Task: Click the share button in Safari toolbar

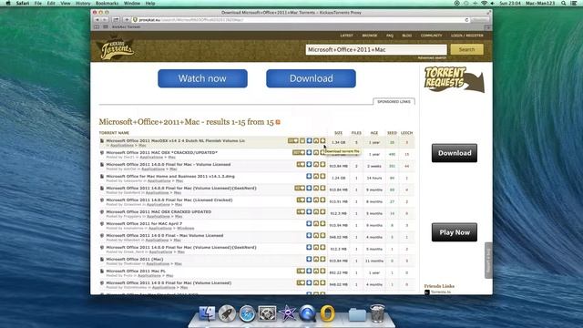Action: (116, 20)
